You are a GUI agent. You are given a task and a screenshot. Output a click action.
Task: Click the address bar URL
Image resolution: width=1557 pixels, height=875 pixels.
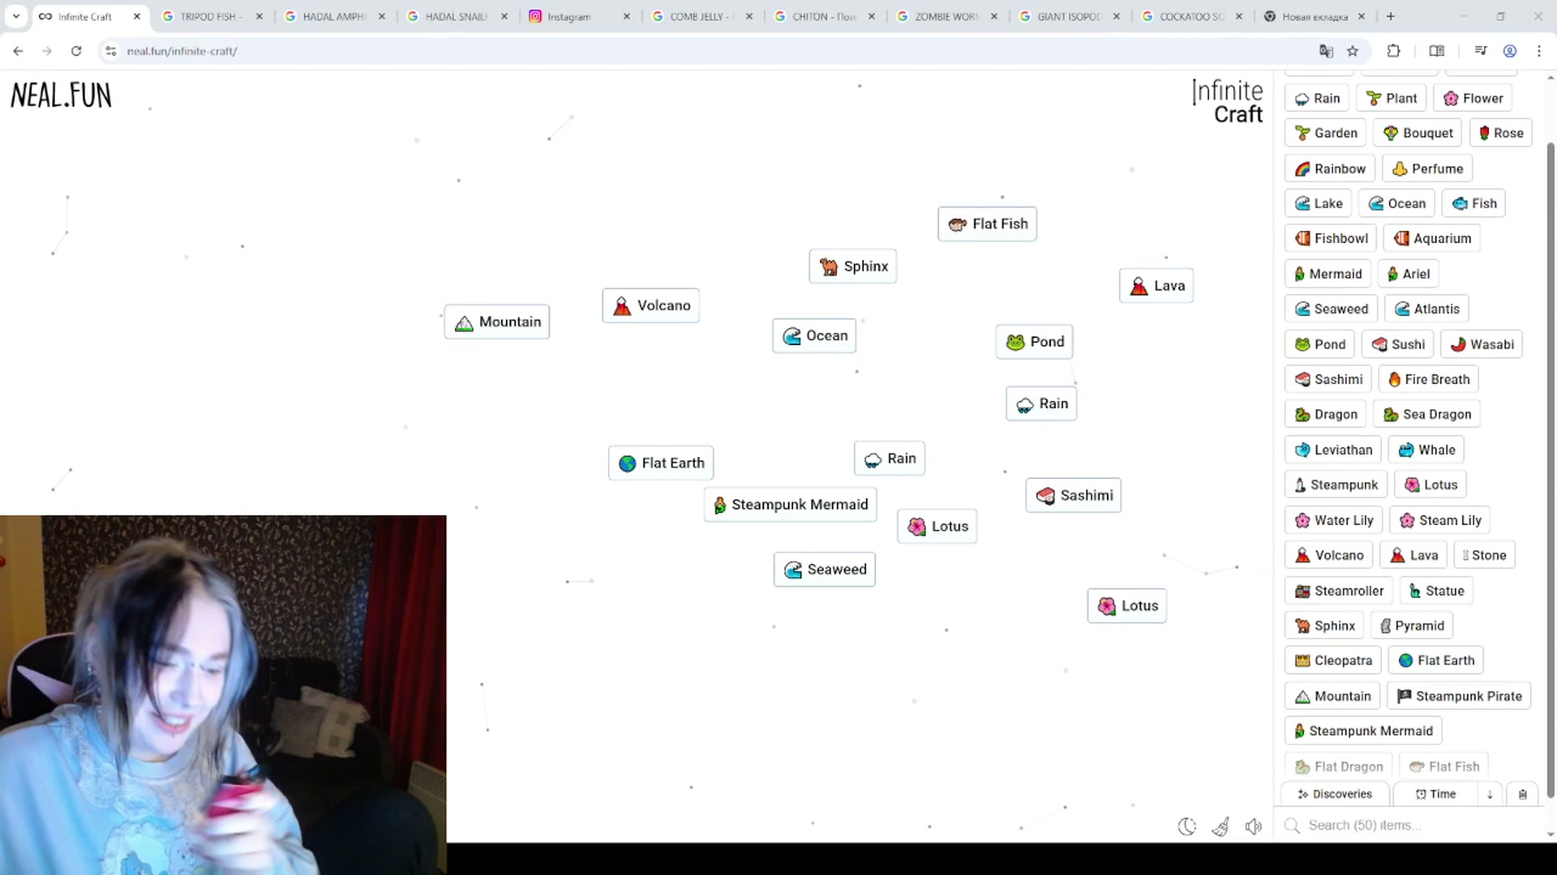(182, 51)
